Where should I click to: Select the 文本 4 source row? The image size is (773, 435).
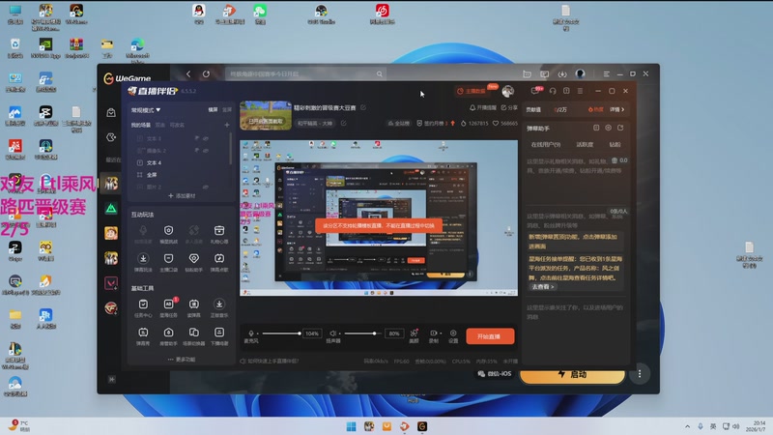180,162
